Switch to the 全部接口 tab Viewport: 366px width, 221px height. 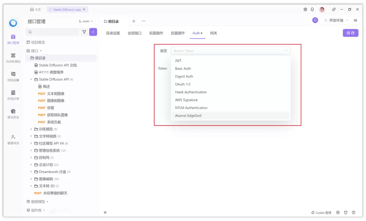click(135, 33)
